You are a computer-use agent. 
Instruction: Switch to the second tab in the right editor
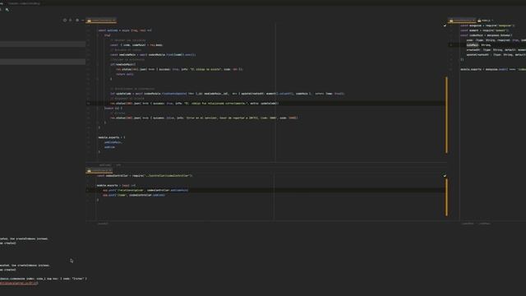[485, 21]
